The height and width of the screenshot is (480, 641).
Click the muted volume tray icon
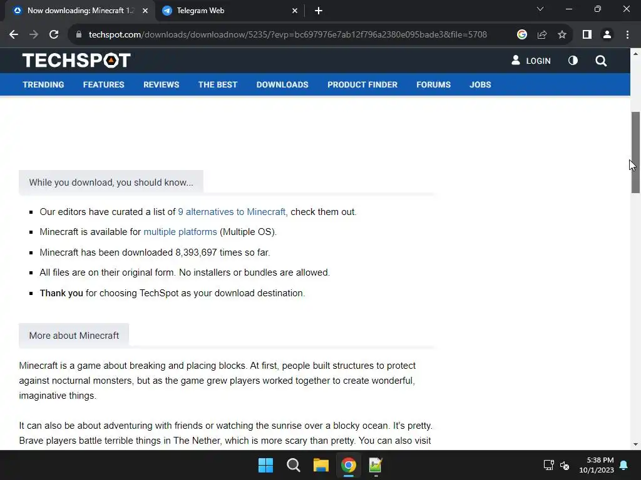pos(565,465)
